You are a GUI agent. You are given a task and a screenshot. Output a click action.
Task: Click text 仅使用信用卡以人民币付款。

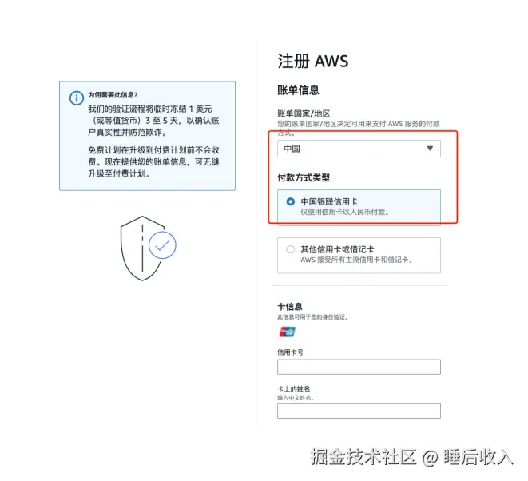345,213
